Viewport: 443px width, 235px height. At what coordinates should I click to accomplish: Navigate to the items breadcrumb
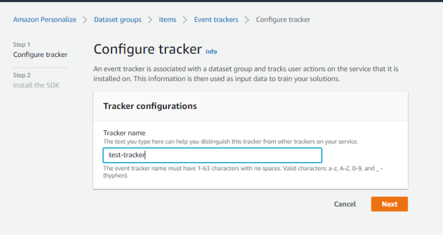(x=167, y=19)
